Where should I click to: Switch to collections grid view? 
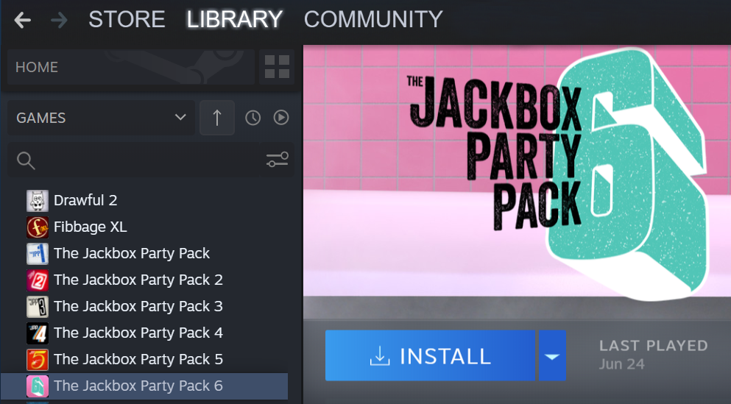tap(277, 67)
